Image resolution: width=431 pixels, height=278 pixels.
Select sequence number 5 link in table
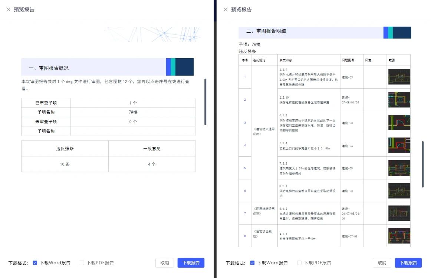click(x=245, y=168)
